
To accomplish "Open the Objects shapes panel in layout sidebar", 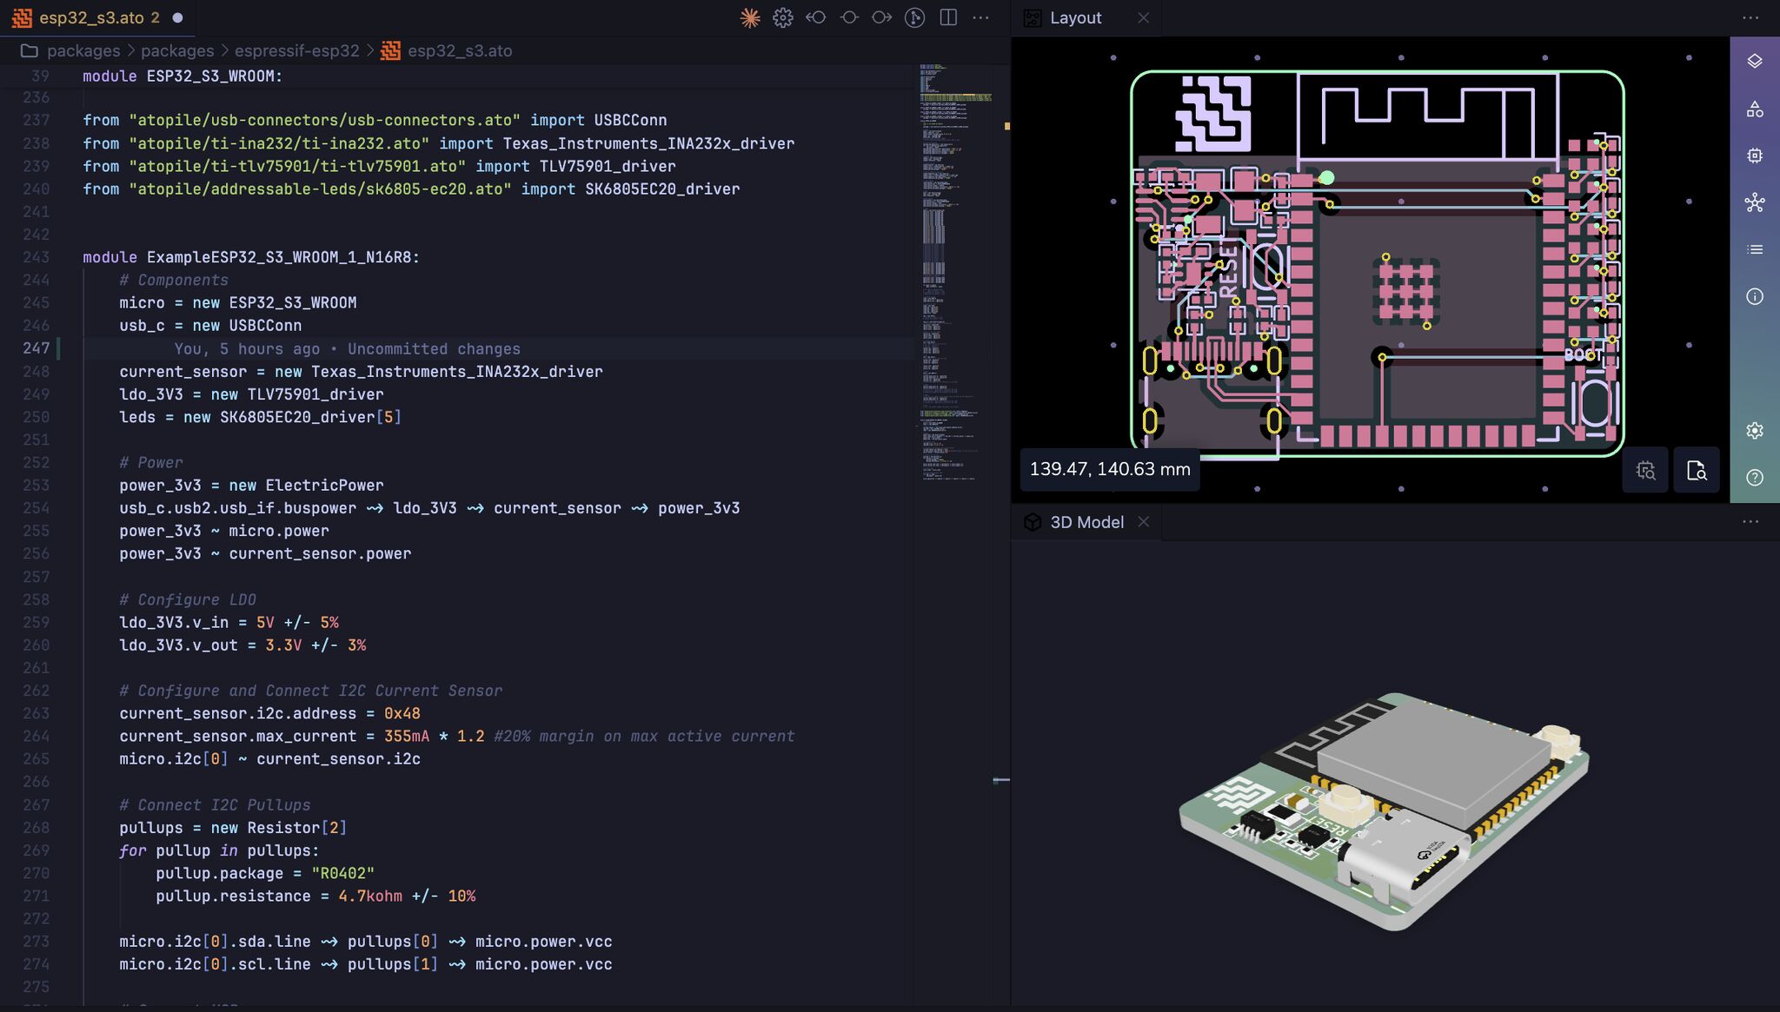I will coord(1755,109).
